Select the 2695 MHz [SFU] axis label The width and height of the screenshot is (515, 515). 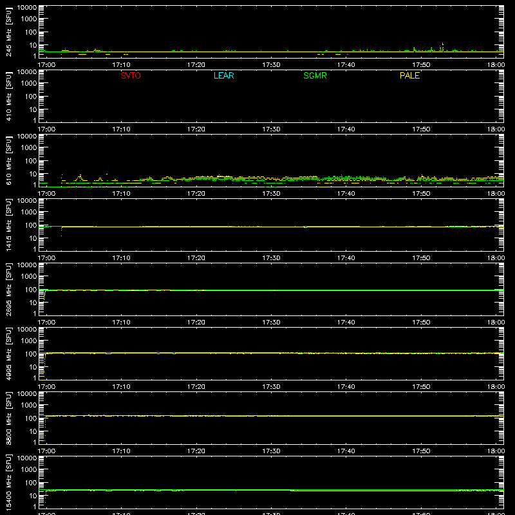coord(9,289)
